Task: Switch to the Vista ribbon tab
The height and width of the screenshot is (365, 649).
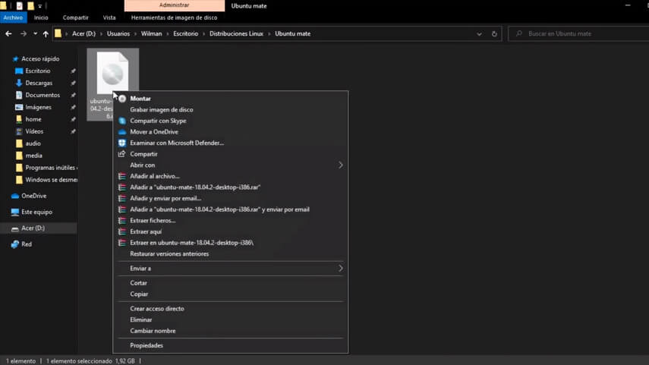Action: [x=109, y=17]
